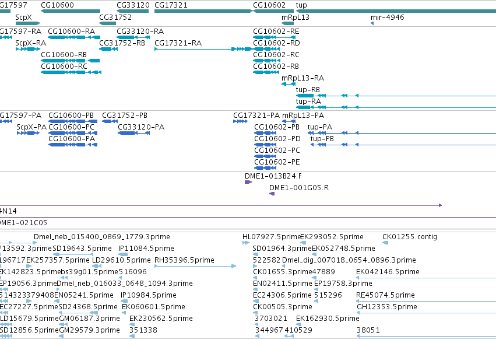The image size is (496, 339).
Task: Open transcript tup-RA
Action: (308, 102)
